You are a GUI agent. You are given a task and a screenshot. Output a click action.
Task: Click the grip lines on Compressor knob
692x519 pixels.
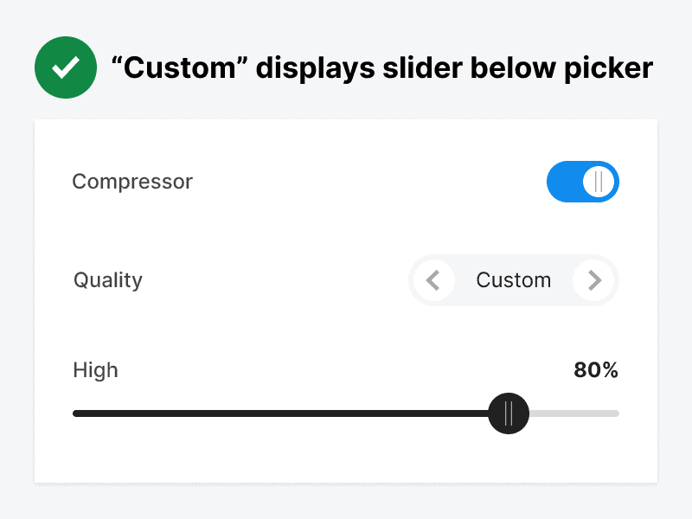pos(599,182)
